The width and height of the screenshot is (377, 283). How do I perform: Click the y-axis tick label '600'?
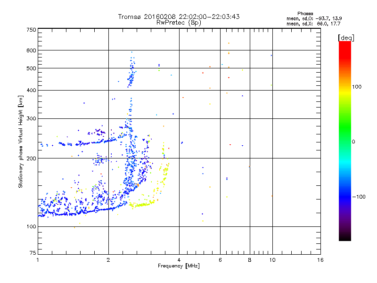pyautogui.click(x=32, y=50)
